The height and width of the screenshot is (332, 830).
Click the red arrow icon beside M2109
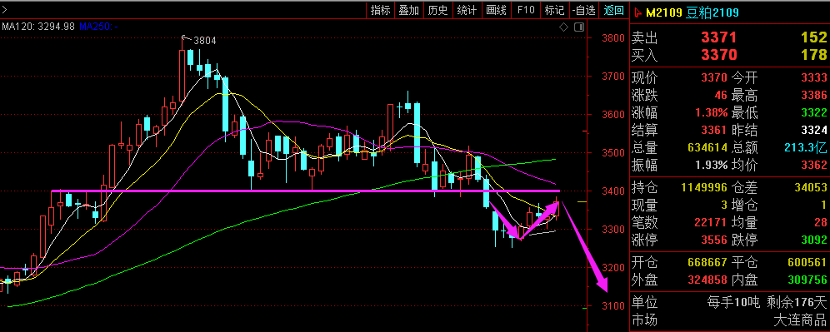pyautogui.click(x=637, y=12)
